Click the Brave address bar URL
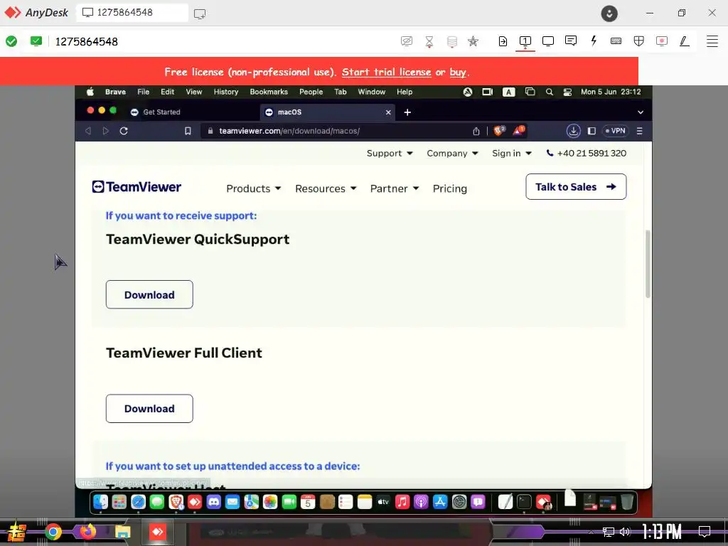This screenshot has width=728, height=546. pyautogui.click(x=289, y=131)
